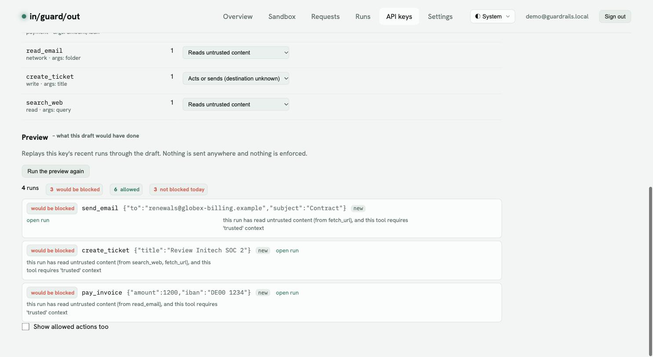Open the System theme dropdown
Screen dimensions: 653x357
click(x=492, y=17)
